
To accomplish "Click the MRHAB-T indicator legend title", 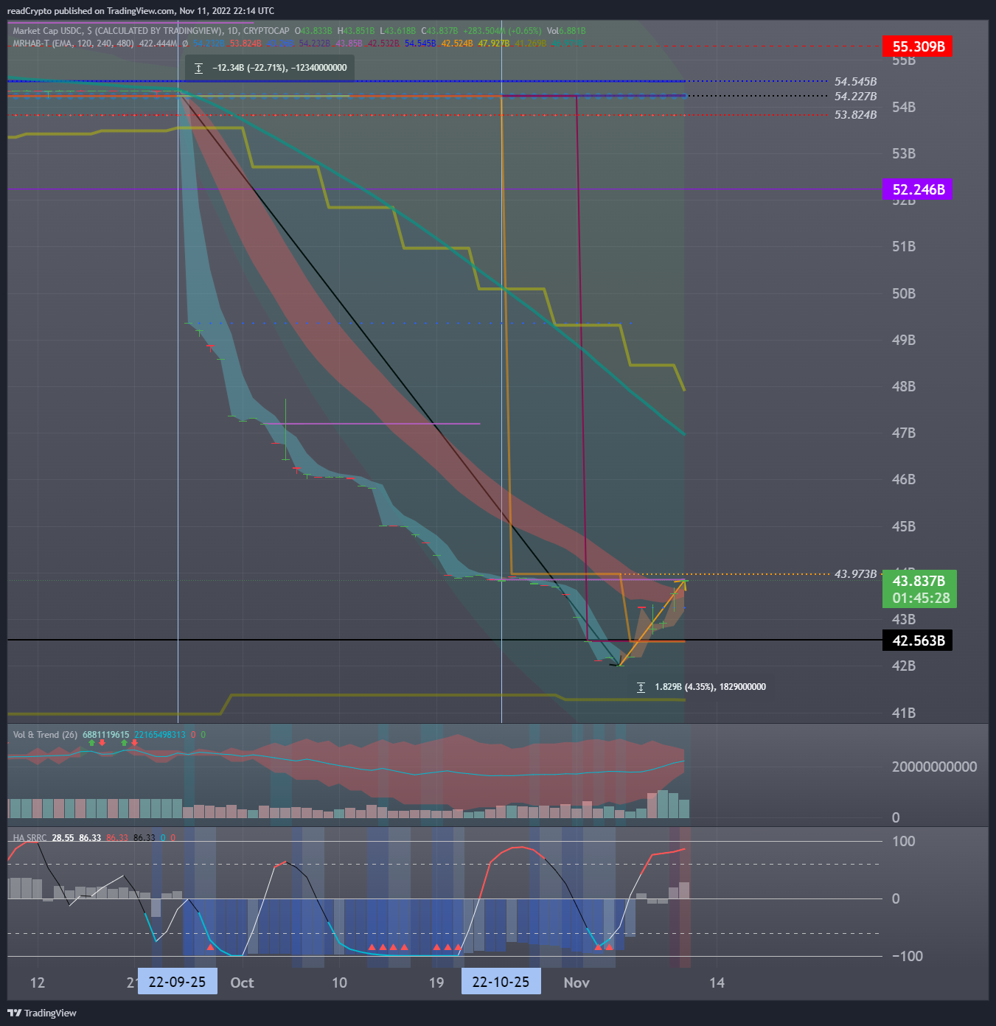I will coord(73,43).
